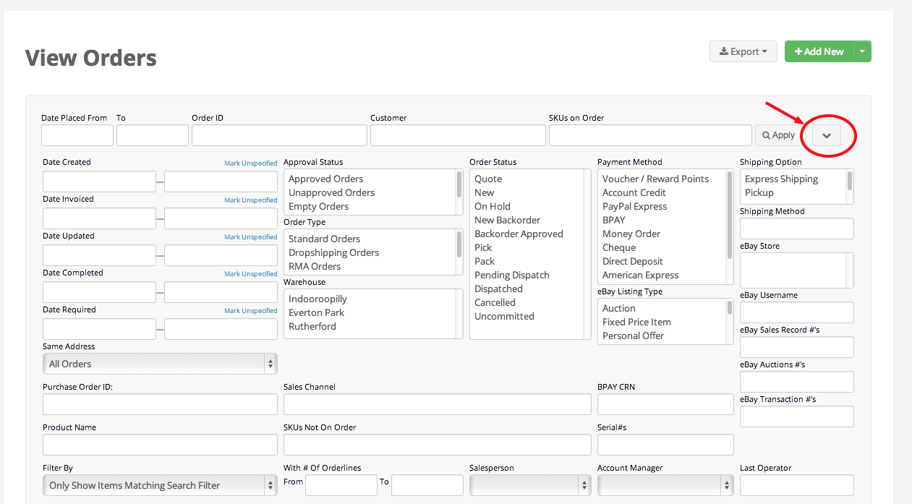The image size is (912, 504).
Task: Click the green Add New button
Action: pyautogui.click(x=819, y=51)
